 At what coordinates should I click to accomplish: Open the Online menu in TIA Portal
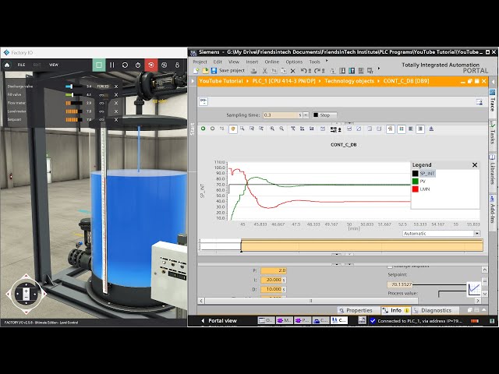pos(272,62)
